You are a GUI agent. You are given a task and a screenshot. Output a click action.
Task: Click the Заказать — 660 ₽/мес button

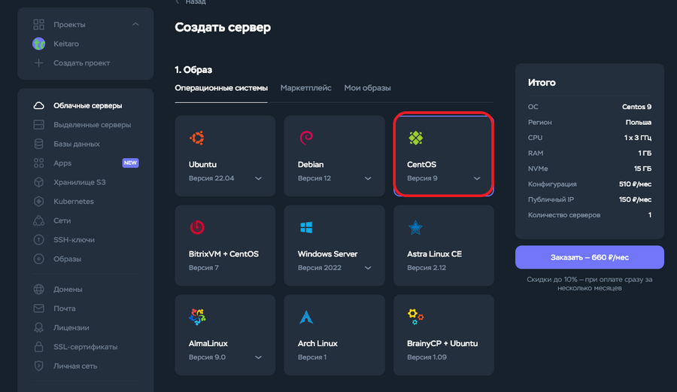pos(589,257)
